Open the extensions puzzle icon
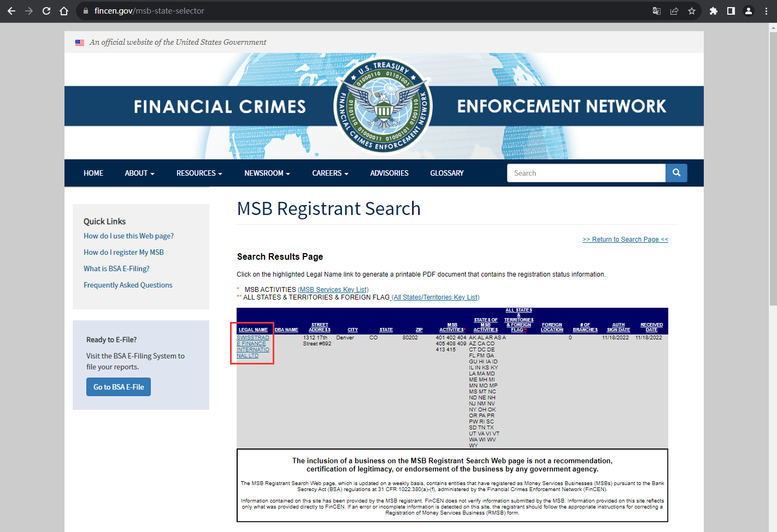Viewport: 777px width, 532px height. (x=714, y=11)
